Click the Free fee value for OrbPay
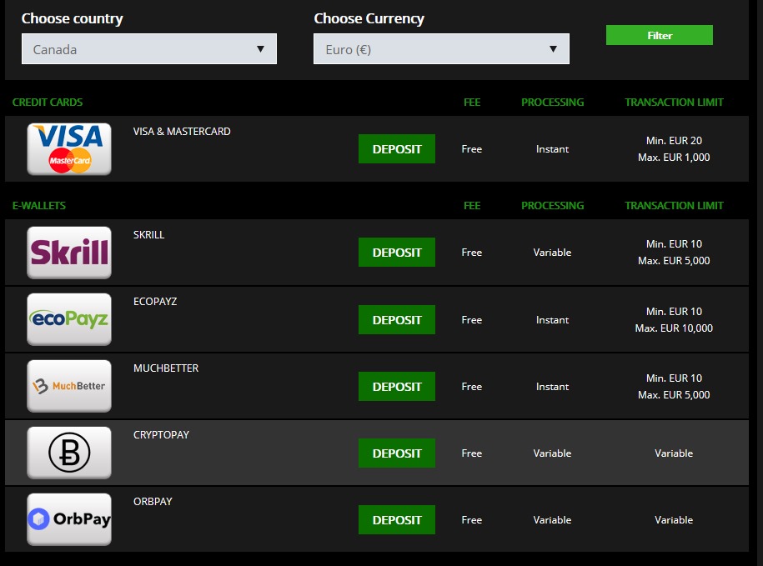The image size is (763, 566). (x=471, y=520)
